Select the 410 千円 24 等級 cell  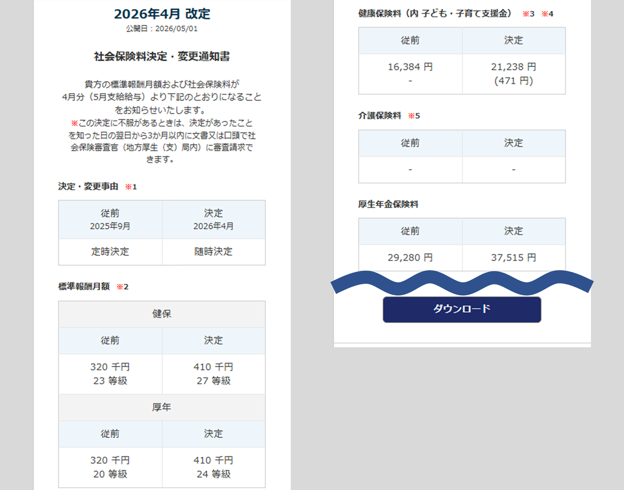214,467
